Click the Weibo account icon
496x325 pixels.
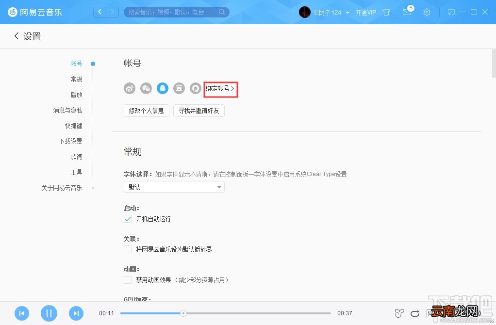[x=130, y=88]
